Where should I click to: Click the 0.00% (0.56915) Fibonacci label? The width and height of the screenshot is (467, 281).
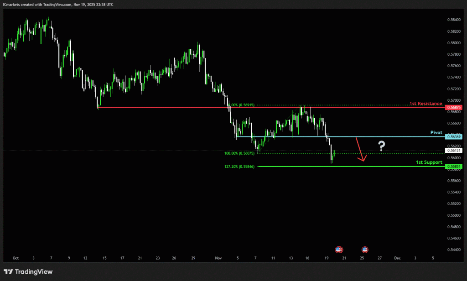(243, 105)
